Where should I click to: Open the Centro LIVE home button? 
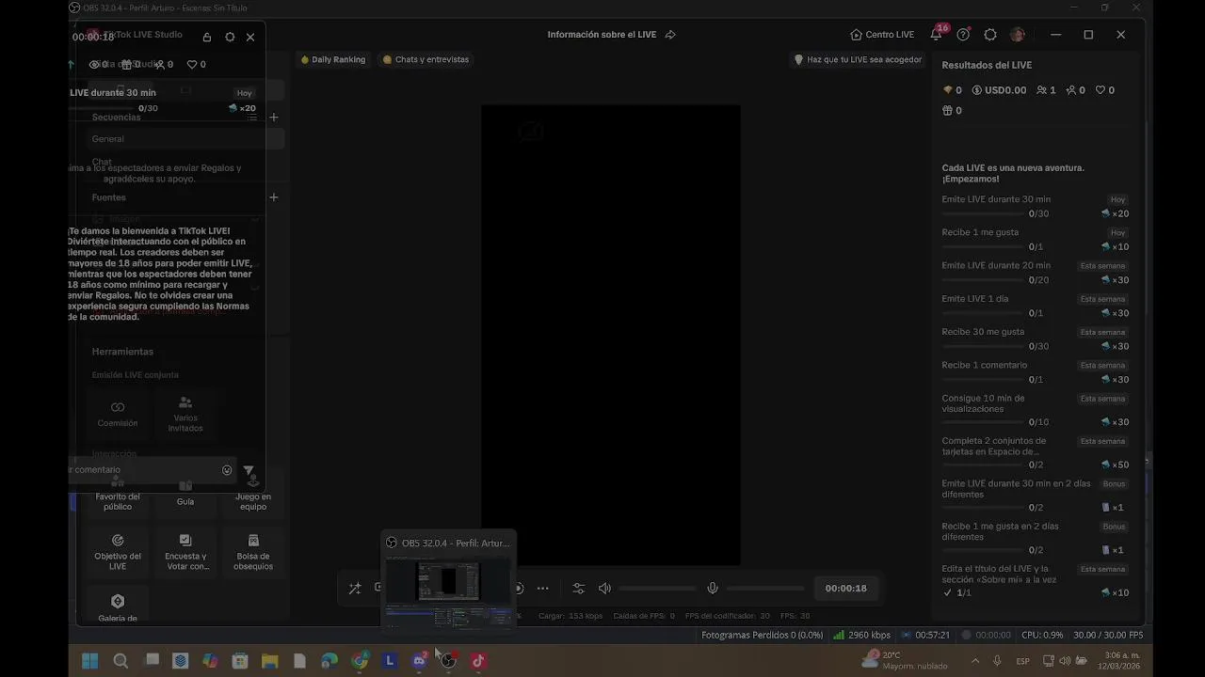(x=882, y=35)
